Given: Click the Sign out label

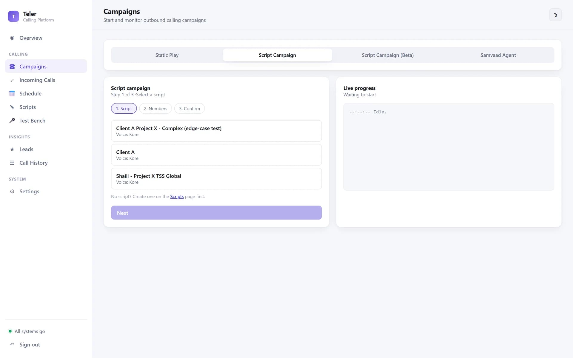Looking at the screenshot, I should coord(30,345).
